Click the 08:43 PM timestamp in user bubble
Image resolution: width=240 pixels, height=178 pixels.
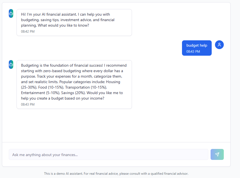(193, 52)
